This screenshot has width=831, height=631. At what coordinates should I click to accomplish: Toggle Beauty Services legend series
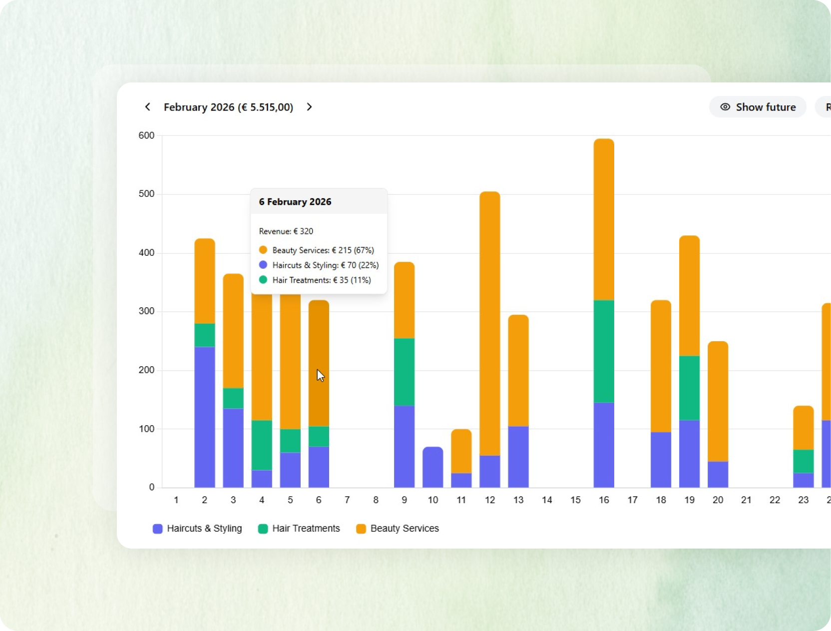[x=398, y=529]
